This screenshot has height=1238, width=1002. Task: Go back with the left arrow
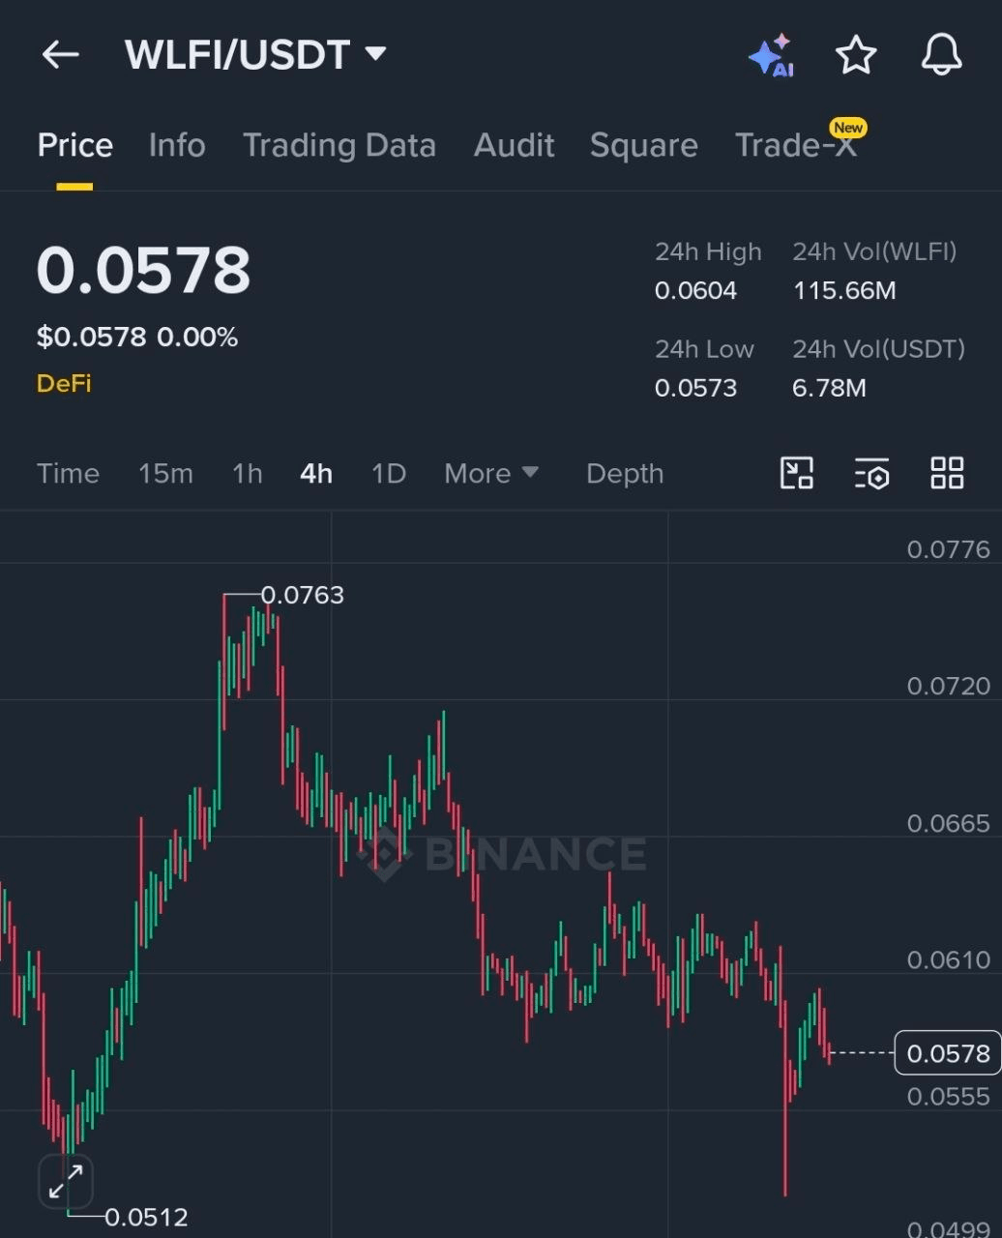point(60,55)
